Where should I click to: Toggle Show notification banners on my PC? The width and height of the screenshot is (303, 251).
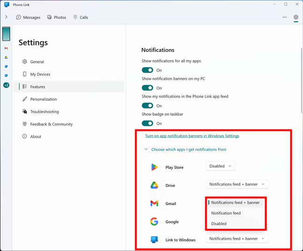pos(147,88)
